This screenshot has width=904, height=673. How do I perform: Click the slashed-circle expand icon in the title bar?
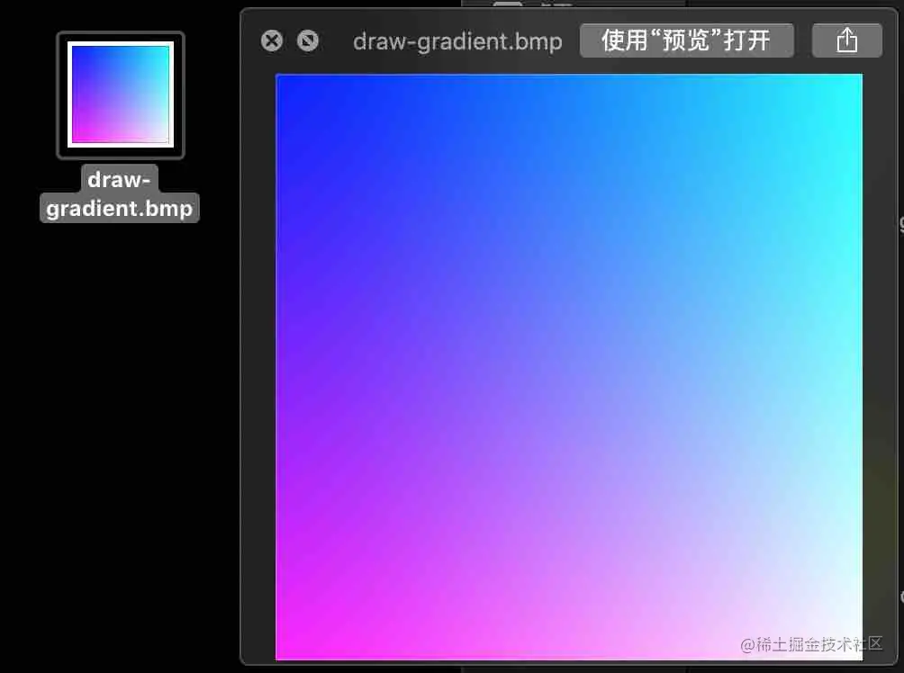point(306,40)
